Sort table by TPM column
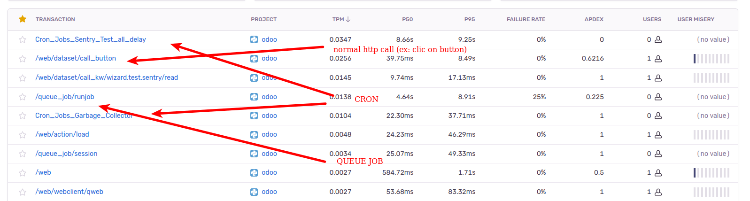 coord(341,19)
